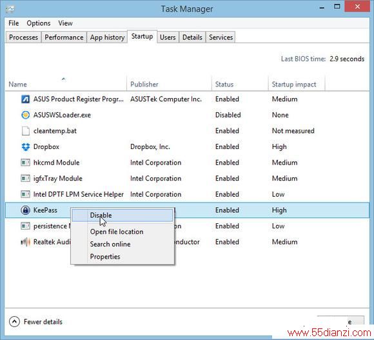Click the cleantemp.bat file icon
The image size is (374, 340).
(26, 131)
